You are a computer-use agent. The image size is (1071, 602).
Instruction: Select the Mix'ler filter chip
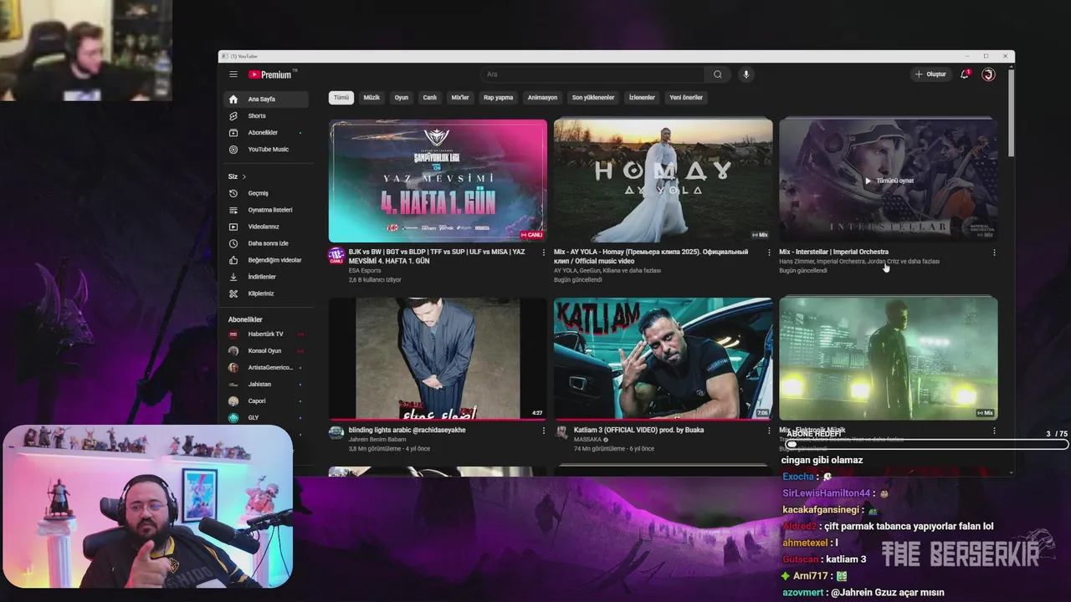point(460,97)
